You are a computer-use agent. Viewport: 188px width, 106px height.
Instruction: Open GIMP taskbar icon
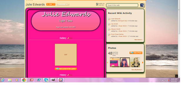click(53, 80)
